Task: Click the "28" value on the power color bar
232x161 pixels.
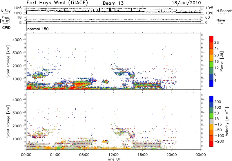Action: 216,42
